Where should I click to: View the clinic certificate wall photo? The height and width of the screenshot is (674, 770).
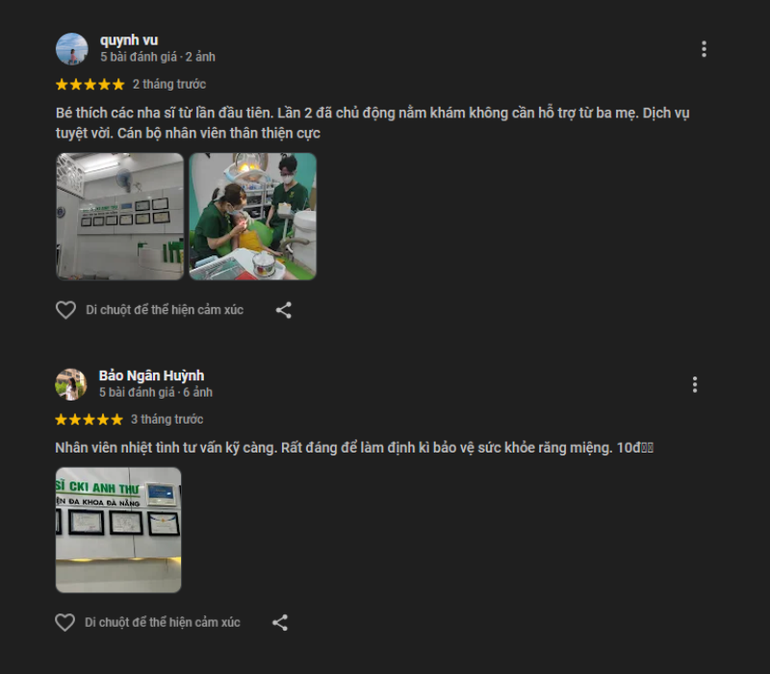pyautogui.click(x=119, y=217)
